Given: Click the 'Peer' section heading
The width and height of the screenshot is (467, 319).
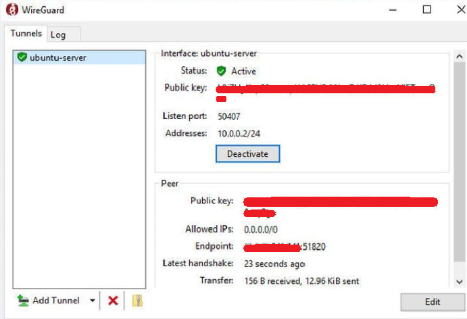Looking at the screenshot, I should (170, 183).
